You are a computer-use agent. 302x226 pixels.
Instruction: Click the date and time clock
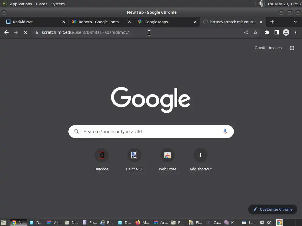284,4
